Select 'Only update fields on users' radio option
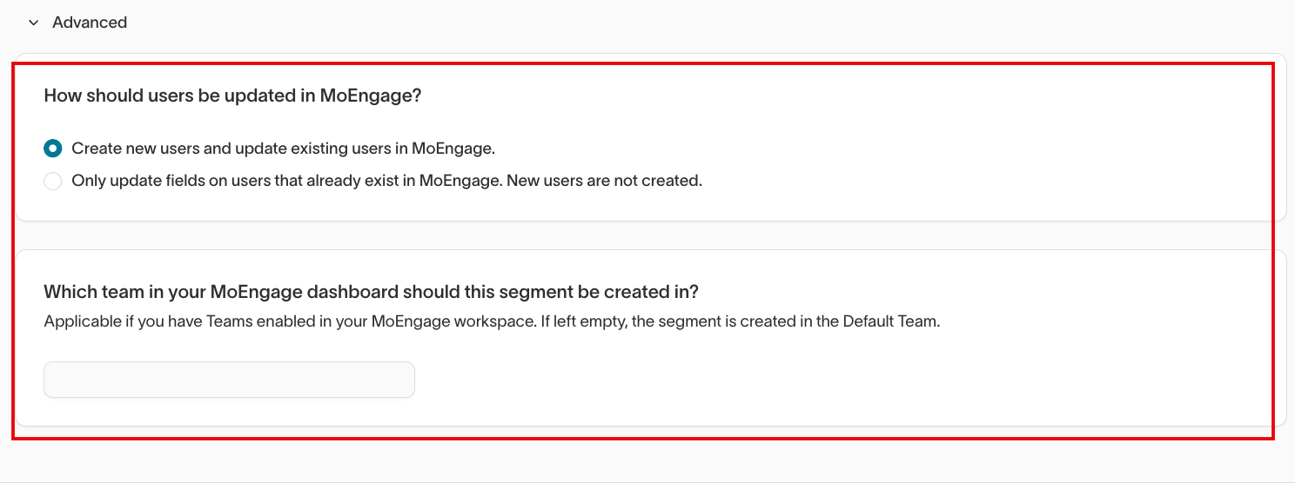Screen dimensions: 1295x483 [x=53, y=182]
